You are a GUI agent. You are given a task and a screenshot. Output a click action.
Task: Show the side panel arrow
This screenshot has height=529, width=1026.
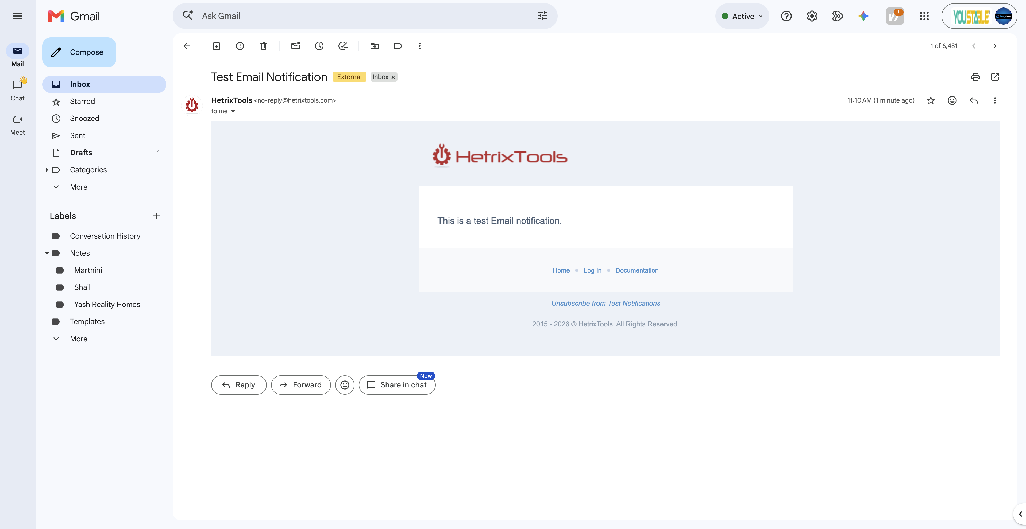(1020, 514)
